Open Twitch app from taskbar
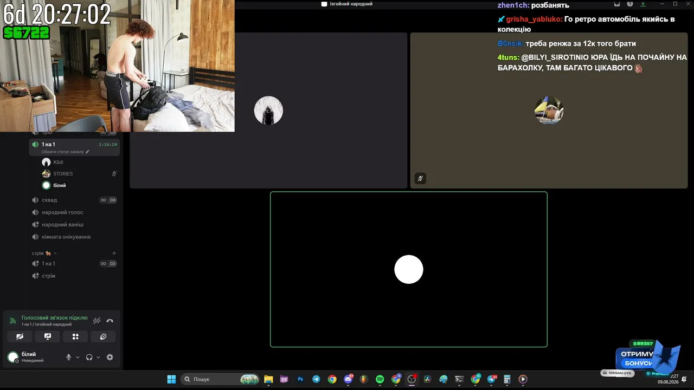 [x=284, y=379]
